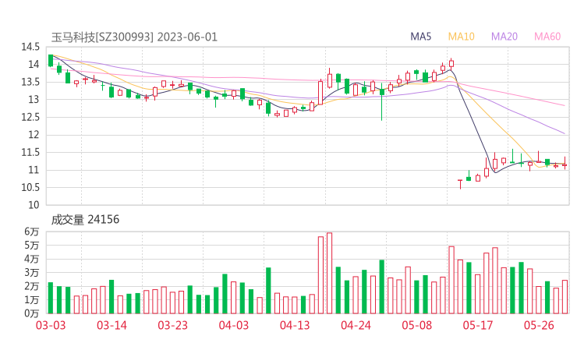This screenshot has height=343, width=577.
Task: Click the 11.5 price axis label
Action: (30, 152)
